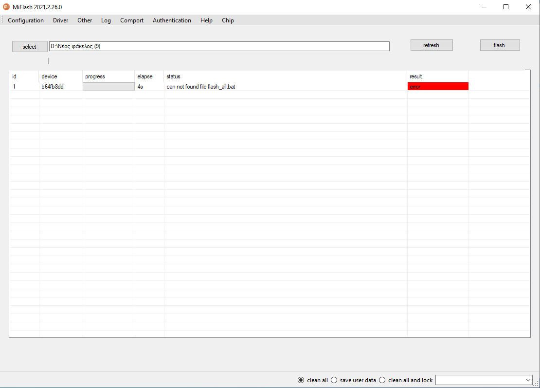The width and height of the screenshot is (540, 388).
Task: Click the flash button
Action: tap(500, 45)
